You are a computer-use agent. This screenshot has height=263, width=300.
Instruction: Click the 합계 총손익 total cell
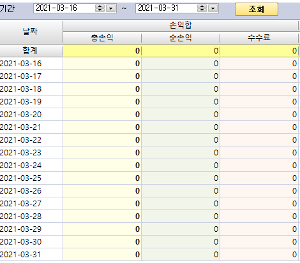coord(102,51)
